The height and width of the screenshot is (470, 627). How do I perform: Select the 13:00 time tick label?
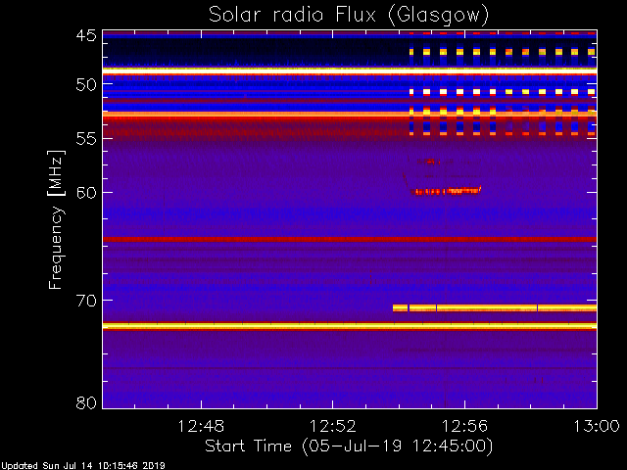[x=596, y=426]
